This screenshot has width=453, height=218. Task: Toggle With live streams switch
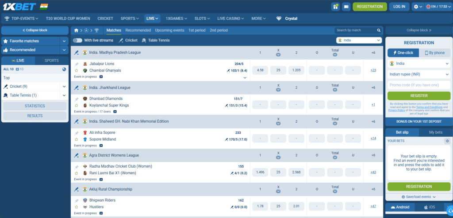(77, 40)
